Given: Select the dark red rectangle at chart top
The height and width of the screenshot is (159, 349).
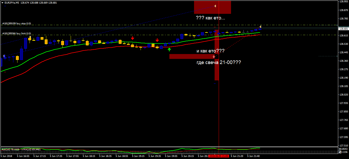Looking at the screenshot, I should click(213, 7).
